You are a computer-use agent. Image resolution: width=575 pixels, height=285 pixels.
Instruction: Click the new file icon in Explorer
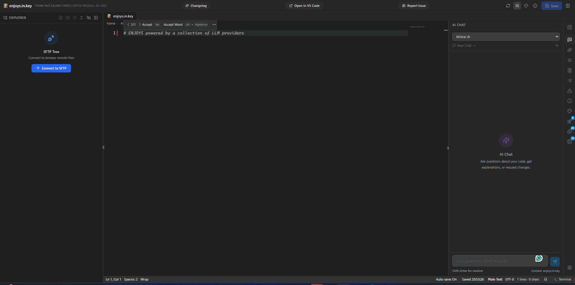pos(61,18)
